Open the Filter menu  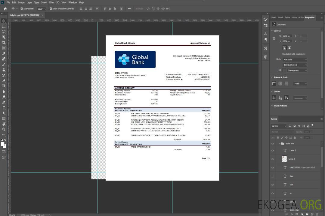click(52, 2)
